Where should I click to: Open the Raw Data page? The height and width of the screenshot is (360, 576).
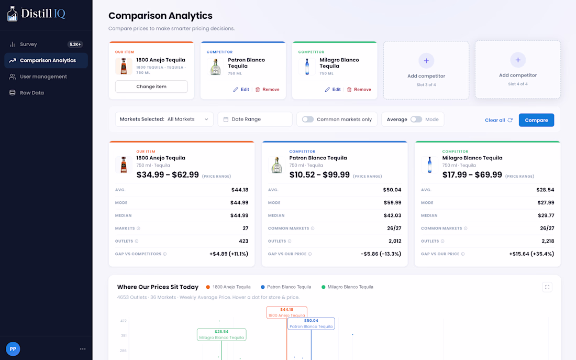pyautogui.click(x=46, y=93)
